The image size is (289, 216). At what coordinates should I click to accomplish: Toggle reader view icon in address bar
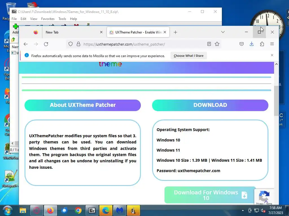pos(209,44)
